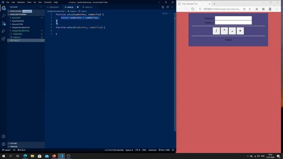Open Windows Start menu
This screenshot has height=159, width=283.
pos(4,156)
